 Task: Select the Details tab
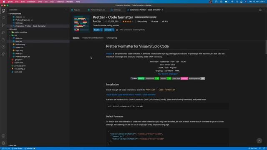coord(76,38)
